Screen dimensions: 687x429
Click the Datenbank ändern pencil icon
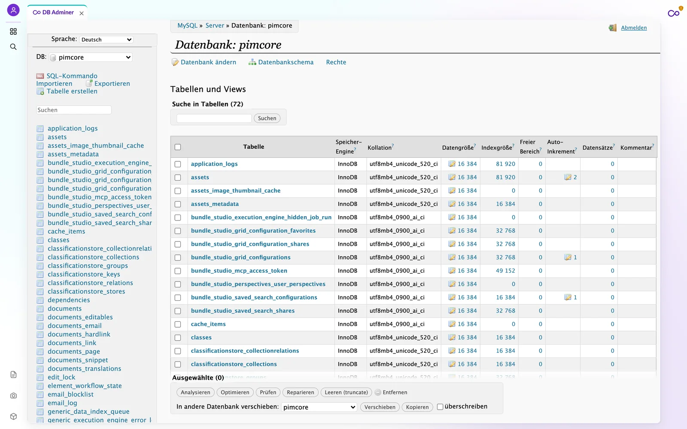(x=175, y=62)
